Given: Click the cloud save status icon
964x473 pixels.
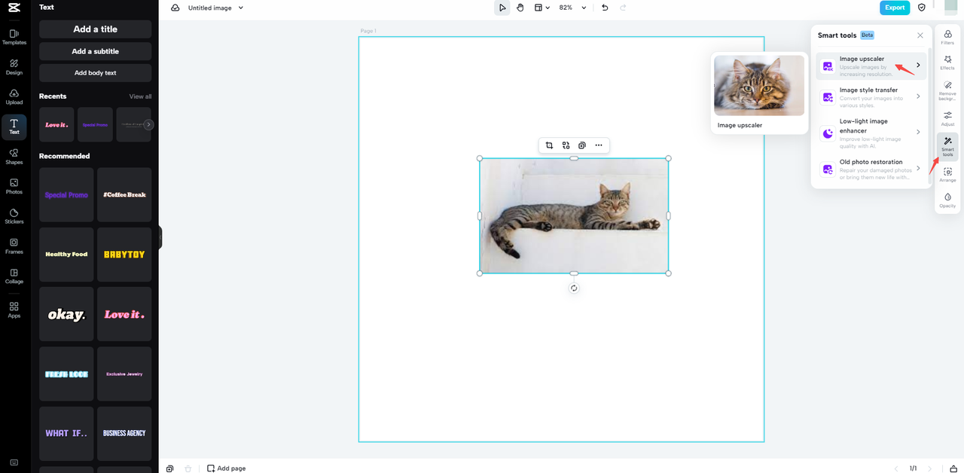Looking at the screenshot, I should tap(175, 8).
